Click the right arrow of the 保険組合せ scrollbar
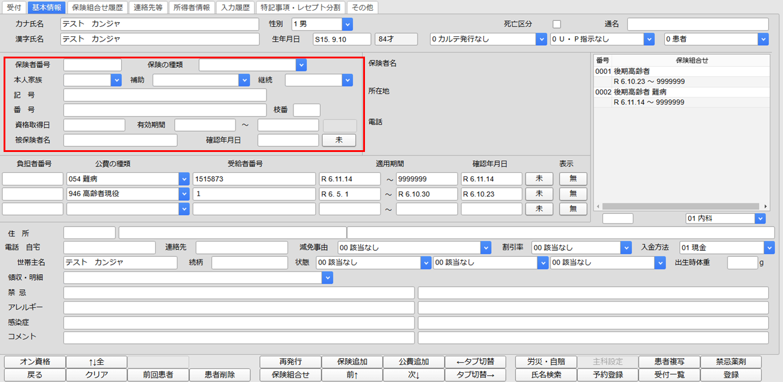The height and width of the screenshot is (382, 783). tap(765, 206)
